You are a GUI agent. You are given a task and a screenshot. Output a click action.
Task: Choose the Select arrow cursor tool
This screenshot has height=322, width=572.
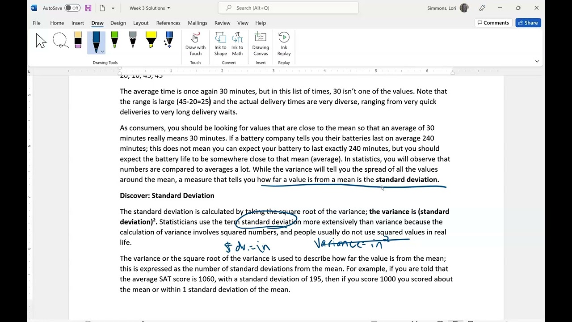click(41, 41)
